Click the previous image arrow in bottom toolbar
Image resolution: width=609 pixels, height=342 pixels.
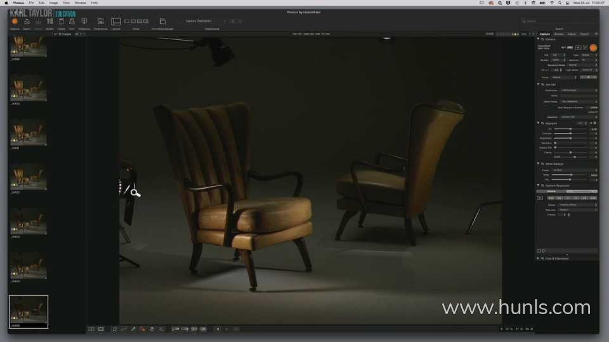pyautogui.click(x=218, y=329)
